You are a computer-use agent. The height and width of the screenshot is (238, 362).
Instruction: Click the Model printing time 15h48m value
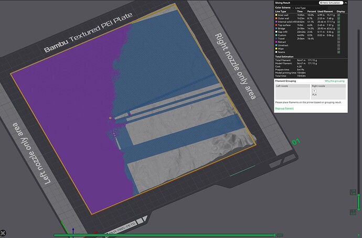(x=301, y=73)
